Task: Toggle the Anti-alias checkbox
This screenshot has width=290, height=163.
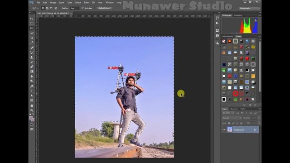Action: point(82,8)
